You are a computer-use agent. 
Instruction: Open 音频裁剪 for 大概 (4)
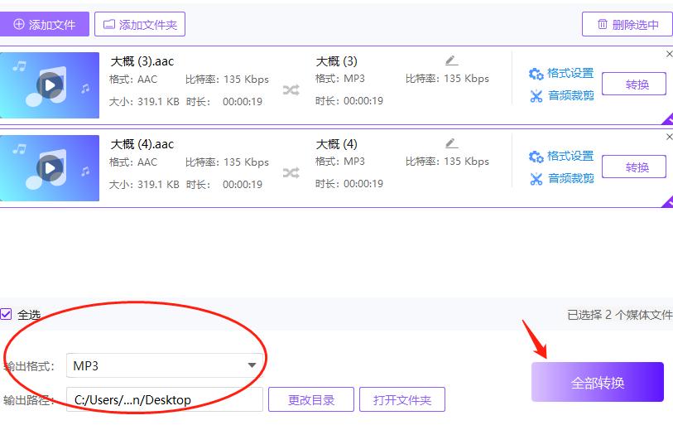click(x=562, y=178)
